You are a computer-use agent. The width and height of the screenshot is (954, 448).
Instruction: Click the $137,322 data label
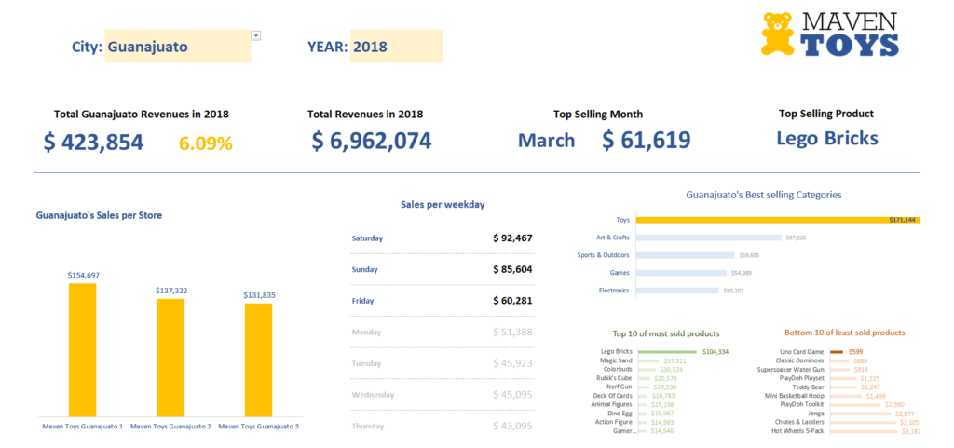(x=171, y=291)
